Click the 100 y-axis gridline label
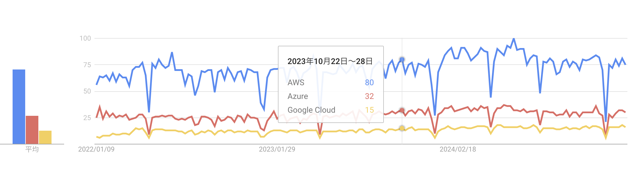 [x=85, y=38]
